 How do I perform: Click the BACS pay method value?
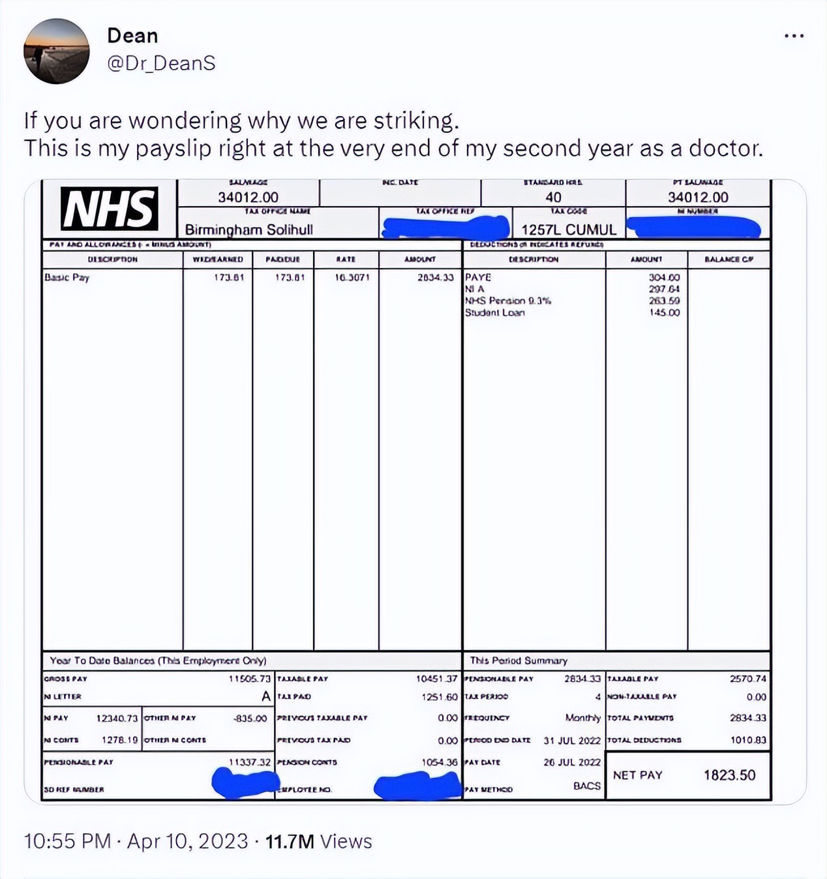click(586, 786)
